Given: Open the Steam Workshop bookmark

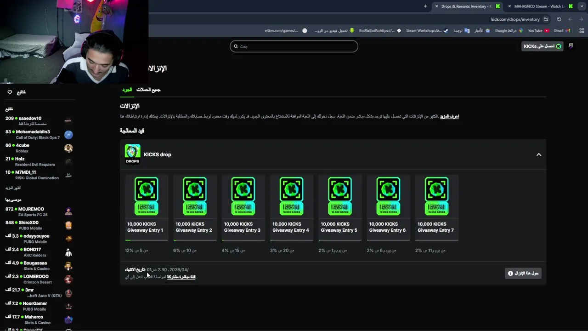Looking at the screenshot, I should tap(427, 31).
